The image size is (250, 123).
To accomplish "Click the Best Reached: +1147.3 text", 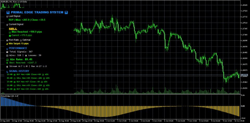I will click(23, 63).
